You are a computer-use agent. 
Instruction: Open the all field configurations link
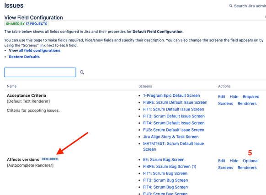click(x=39, y=51)
